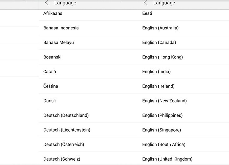The height and width of the screenshot is (165, 229).
Task: Choose Bahasa Indonesia from the list
Action: pyautogui.click(x=61, y=28)
